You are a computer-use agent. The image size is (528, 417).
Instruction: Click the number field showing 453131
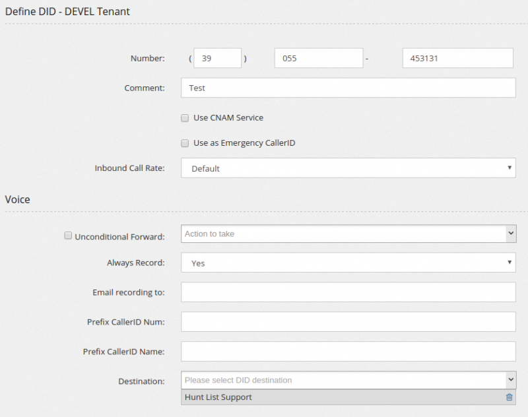pos(457,58)
